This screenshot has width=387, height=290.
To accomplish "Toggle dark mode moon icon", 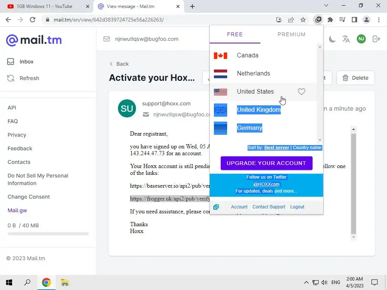I will coord(332,39).
